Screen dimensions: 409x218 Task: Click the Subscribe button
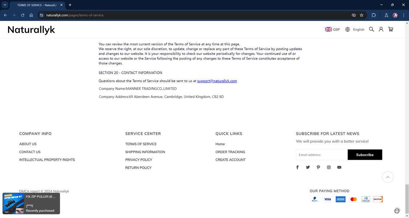[365, 155]
